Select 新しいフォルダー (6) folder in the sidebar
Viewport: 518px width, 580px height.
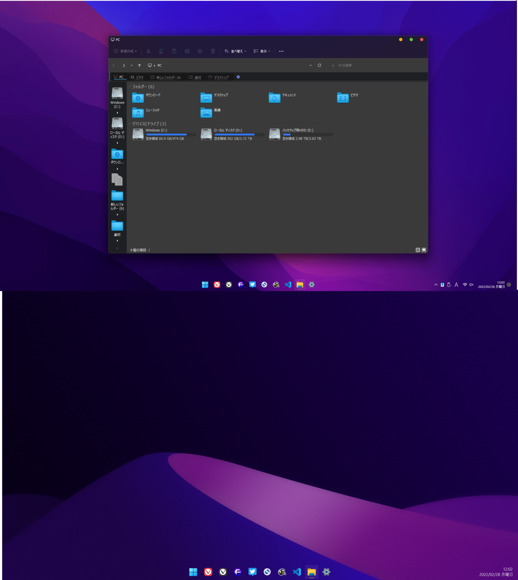tap(117, 200)
